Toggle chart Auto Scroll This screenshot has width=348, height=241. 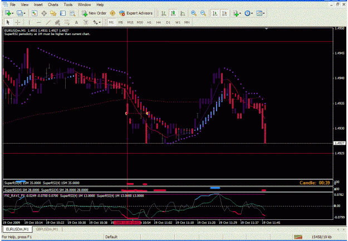[215, 13]
